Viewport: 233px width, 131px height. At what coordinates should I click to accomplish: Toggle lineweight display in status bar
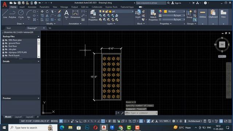(110, 121)
